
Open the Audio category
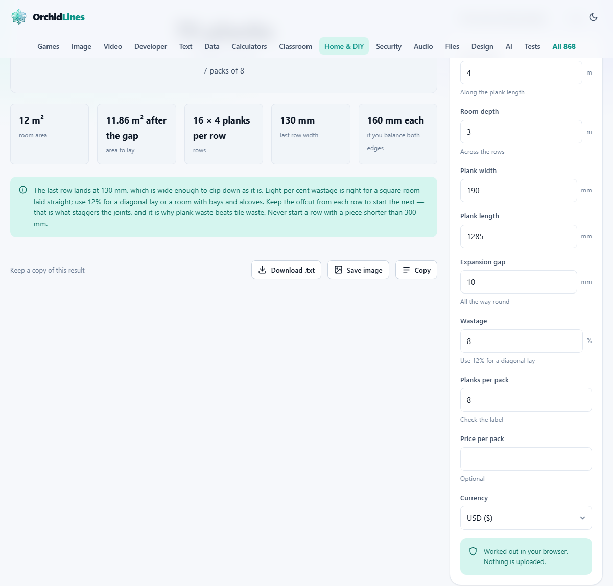tap(423, 46)
